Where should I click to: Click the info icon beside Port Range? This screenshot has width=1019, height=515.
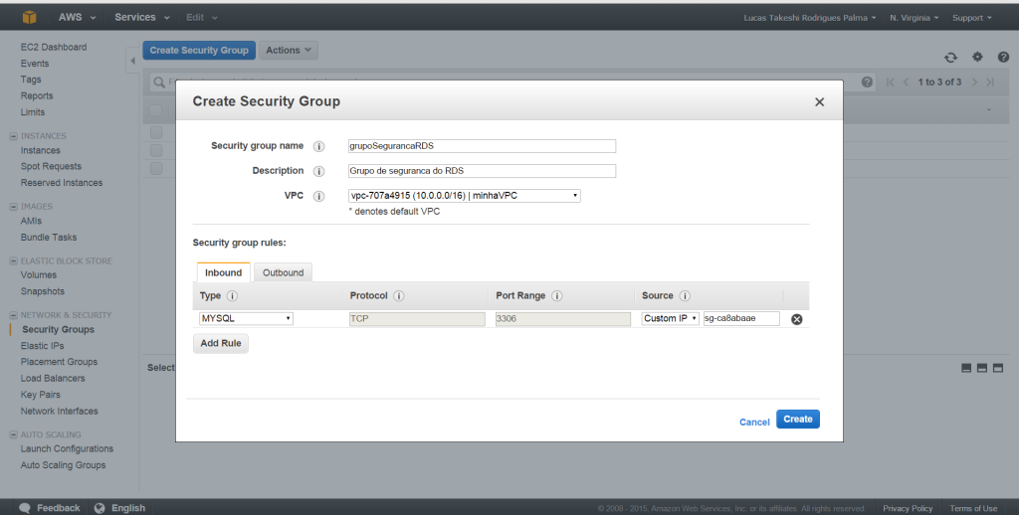click(557, 296)
